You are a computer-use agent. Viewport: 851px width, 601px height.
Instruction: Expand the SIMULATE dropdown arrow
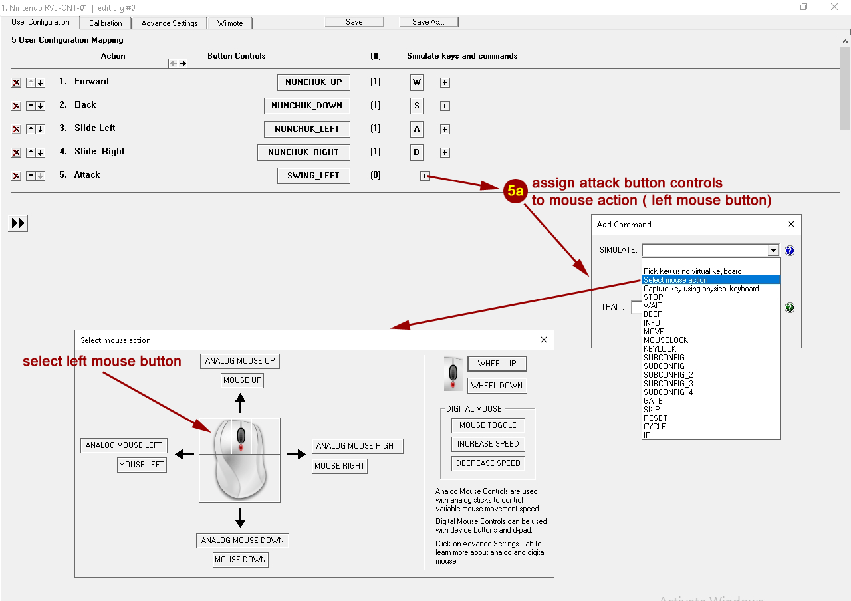(773, 251)
